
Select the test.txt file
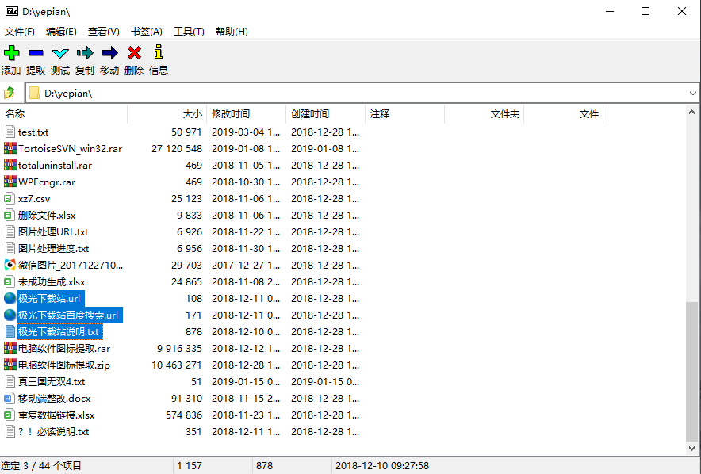(35, 132)
